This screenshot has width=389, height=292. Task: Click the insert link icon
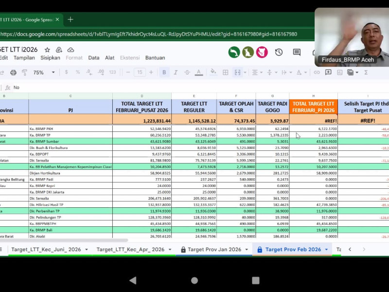tap(317, 73)
